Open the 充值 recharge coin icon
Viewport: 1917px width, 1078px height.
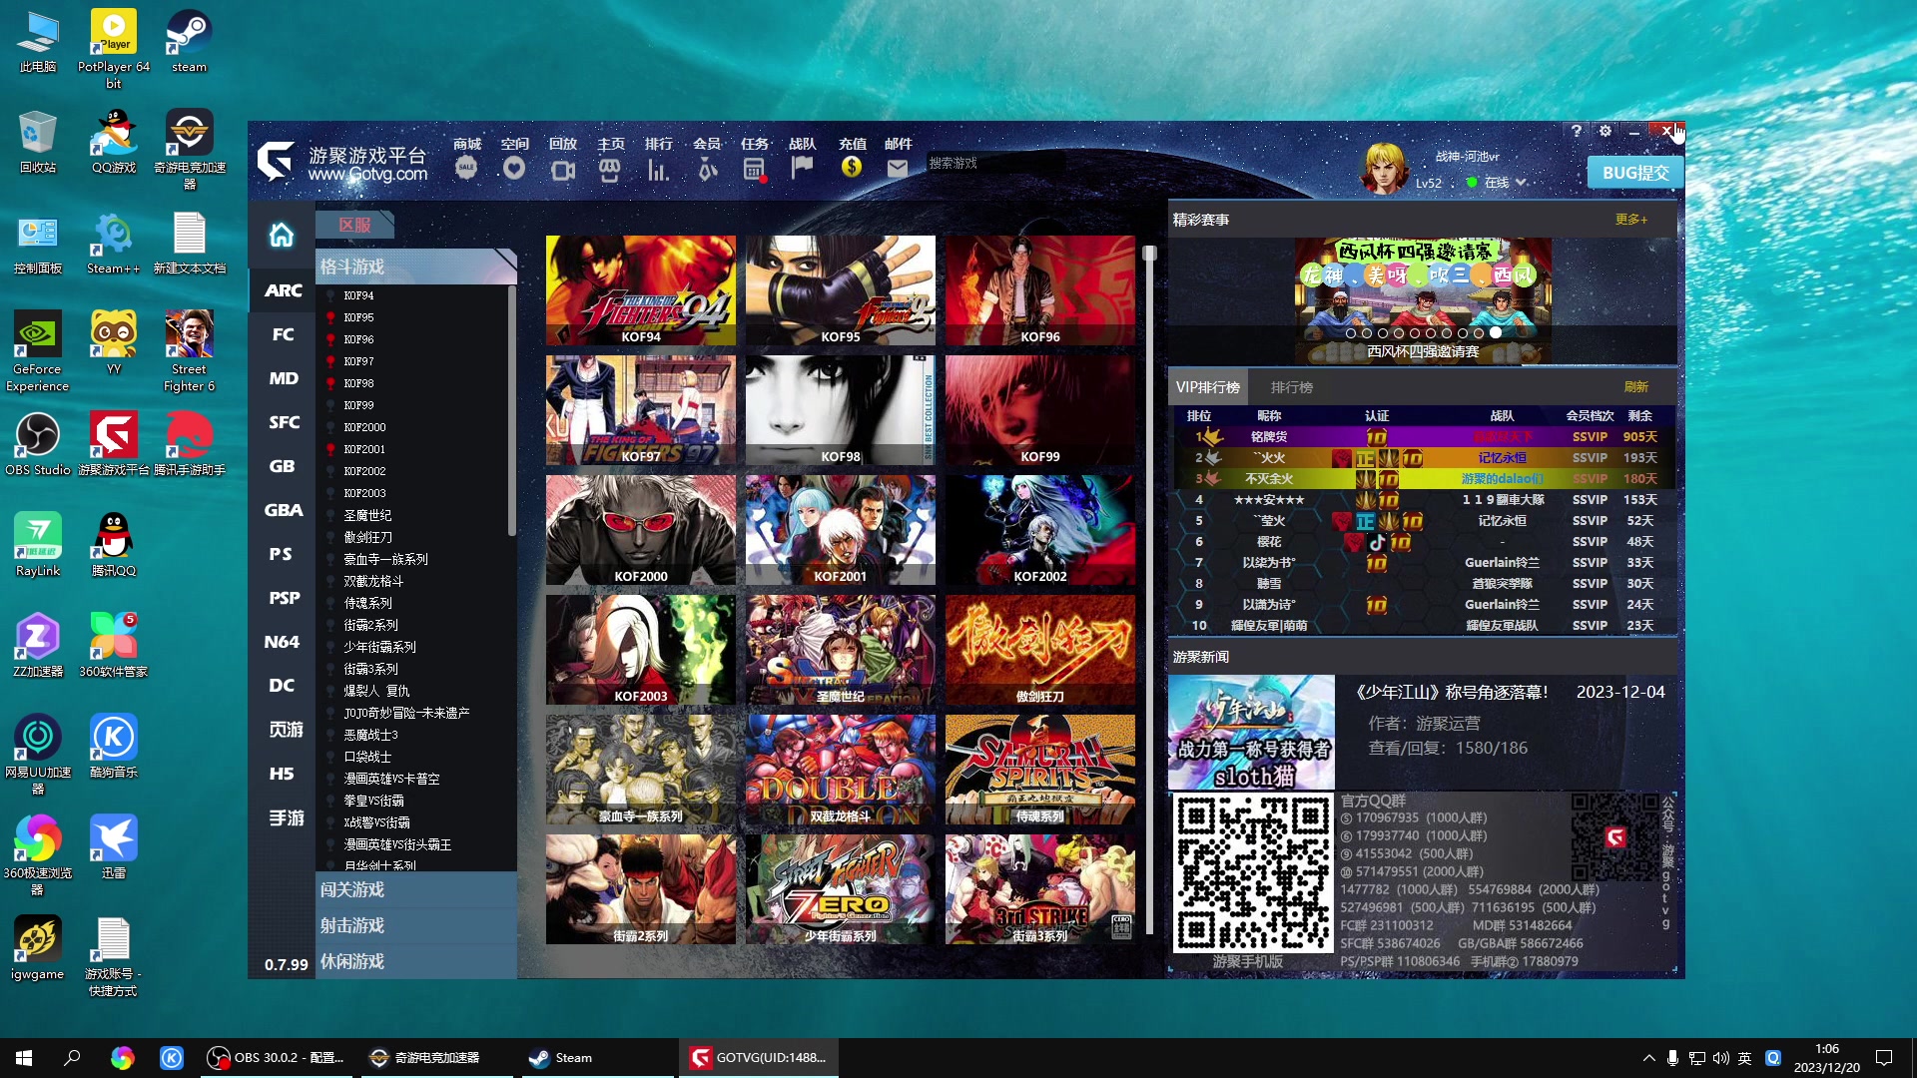pos(852,167)
